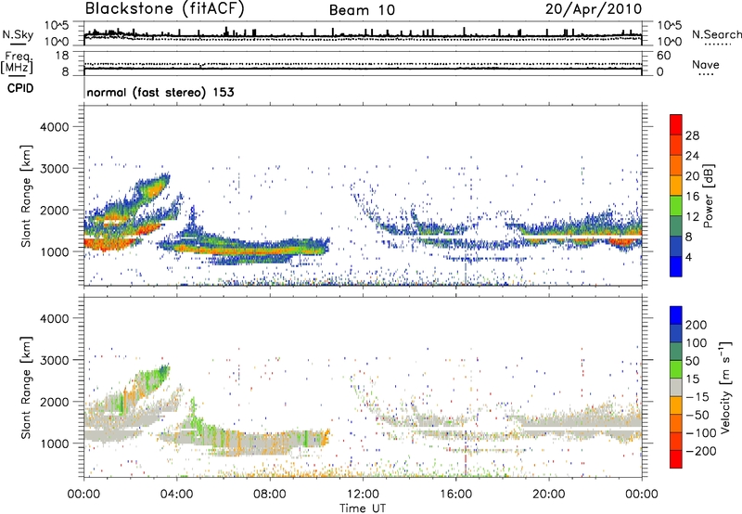This screenshot has width=742, height=514.
Task: Select the text "normal (fast stereo) 153"
Action: tap(160, 92)
